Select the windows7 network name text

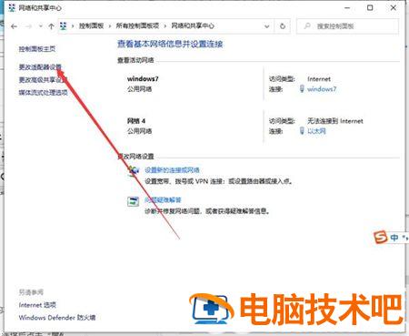pyautogui.click(x=143, y=79)
